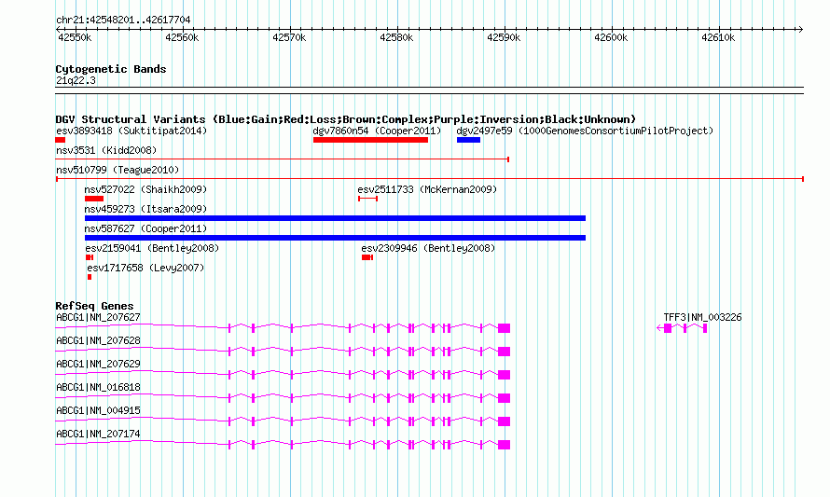The image size is (830, 497).
Task: Click the 42610k ruler tick label
Action: click(x=718, y=37)
